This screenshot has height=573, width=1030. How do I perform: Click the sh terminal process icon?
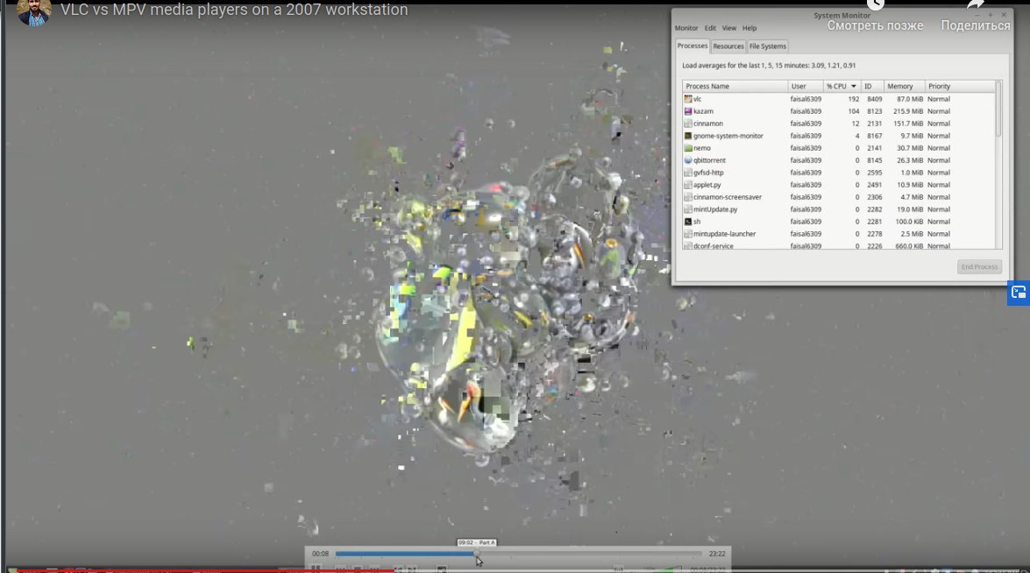[x=688, y=222]
